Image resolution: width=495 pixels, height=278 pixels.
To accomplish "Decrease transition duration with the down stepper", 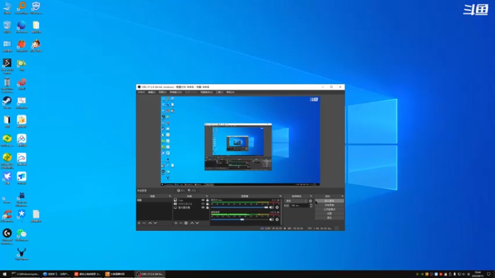I will 311,206.
